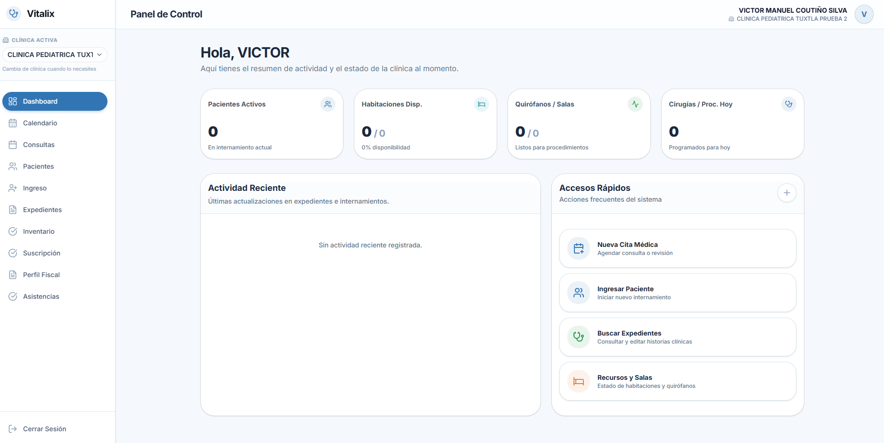The height and width of the screenshot is (443, 884).
Task: Add a quick access with plus button
Action: pos(787,193)
